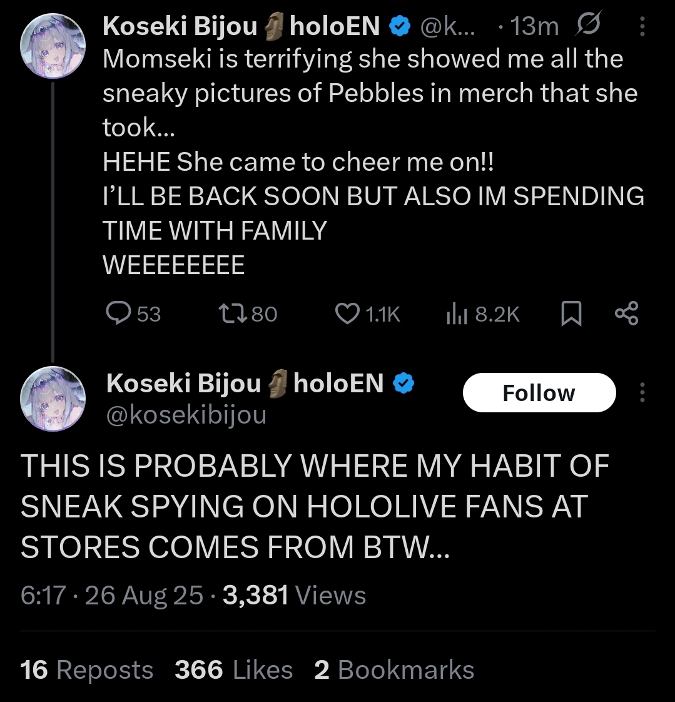View the 16 Reposts list
This screenshot has height=702, width=675.
(87, 669)
